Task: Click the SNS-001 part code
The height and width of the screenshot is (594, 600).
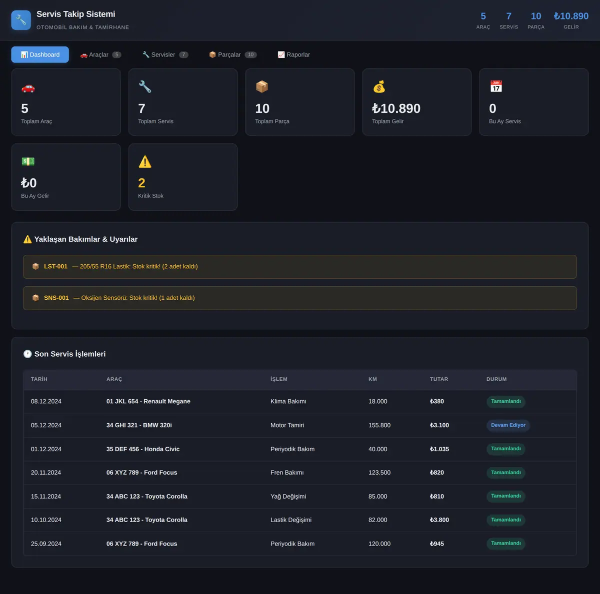Action: coord(56,298)
